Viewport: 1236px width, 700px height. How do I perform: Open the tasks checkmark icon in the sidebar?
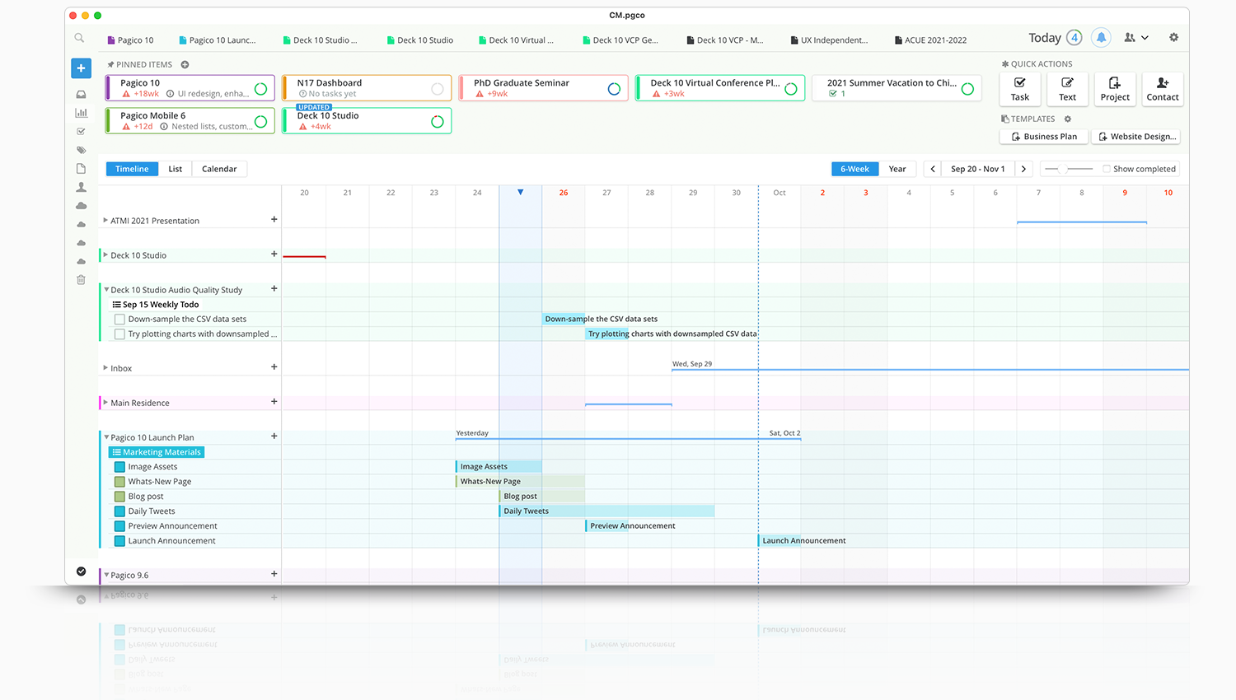pyautogui.click(x=81, y=132)
